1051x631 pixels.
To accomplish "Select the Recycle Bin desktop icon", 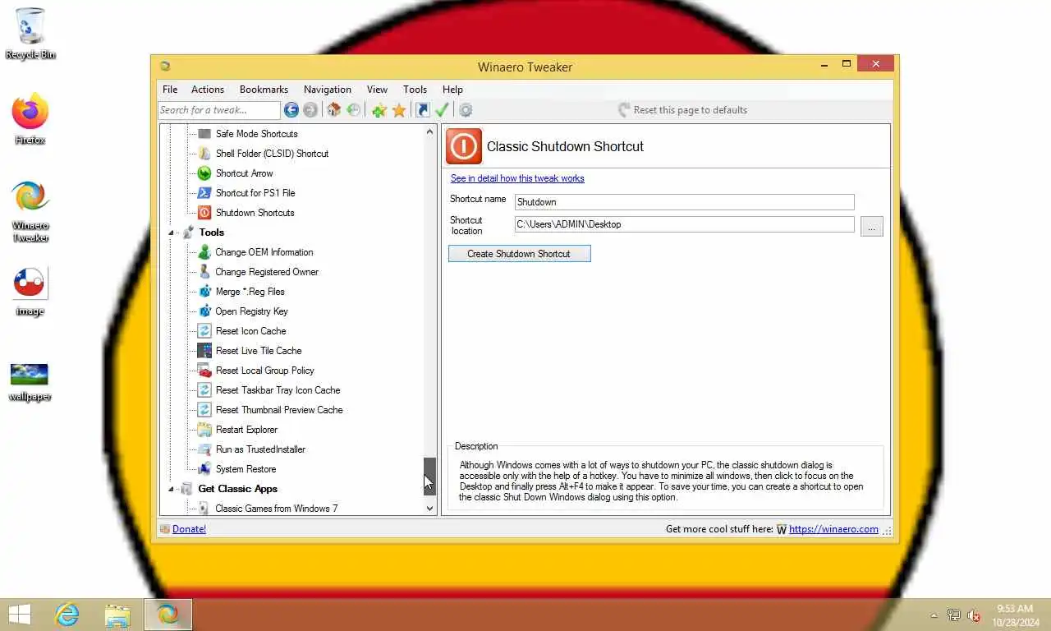I will pyautogui.click(x=30, y=34).
